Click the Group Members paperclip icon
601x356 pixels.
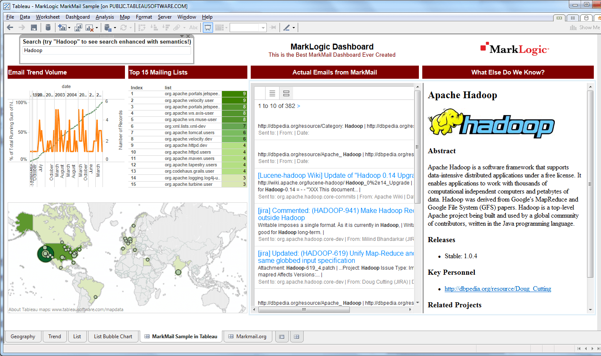tap(177, 28)
